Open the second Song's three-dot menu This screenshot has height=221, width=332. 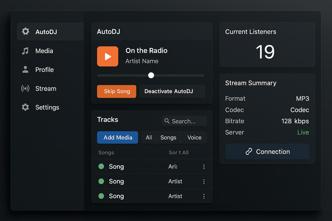click(204, 181)
